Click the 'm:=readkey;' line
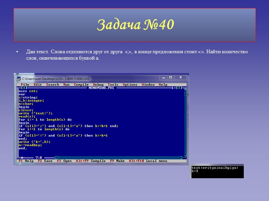The image size is (269, 201). [x=30, y=145]
